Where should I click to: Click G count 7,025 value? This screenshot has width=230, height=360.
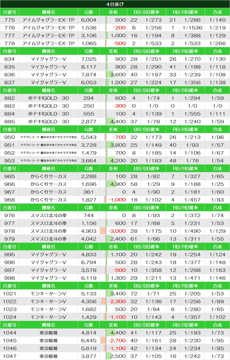89,59
